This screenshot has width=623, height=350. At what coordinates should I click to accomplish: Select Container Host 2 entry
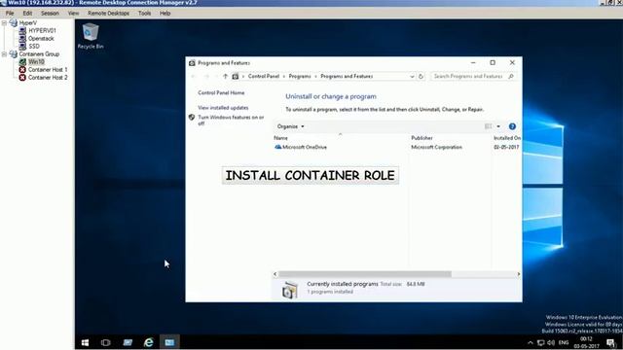(x=48, y=78)
